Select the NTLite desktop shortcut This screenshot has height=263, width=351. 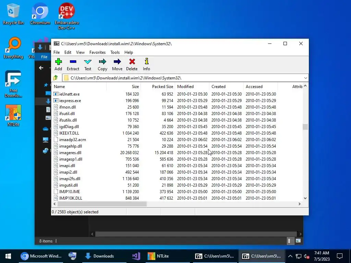pos(13,116)
